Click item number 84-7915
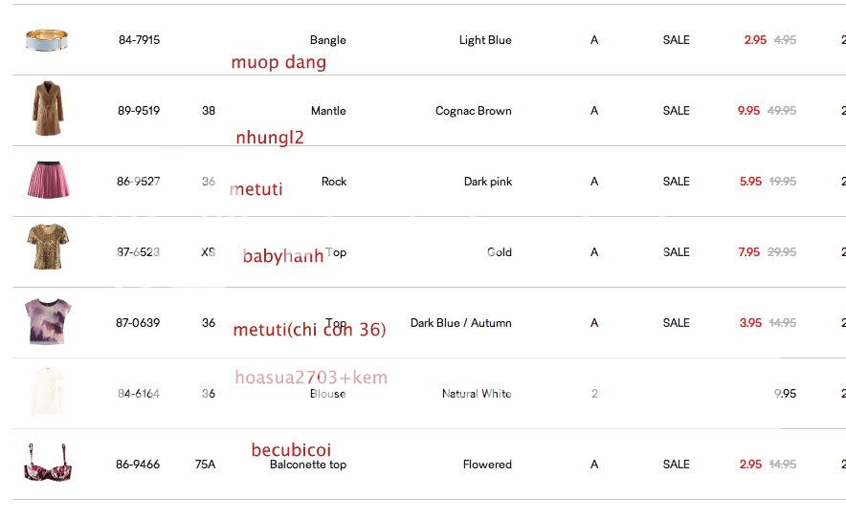 click(139, 40)
